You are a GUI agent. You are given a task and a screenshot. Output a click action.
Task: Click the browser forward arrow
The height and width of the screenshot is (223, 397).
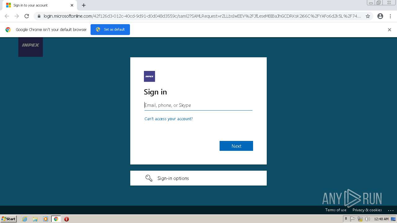click(x=17, y=16)
